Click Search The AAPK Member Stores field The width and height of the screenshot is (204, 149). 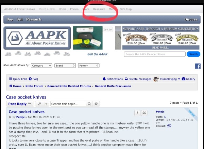[155, 54]
